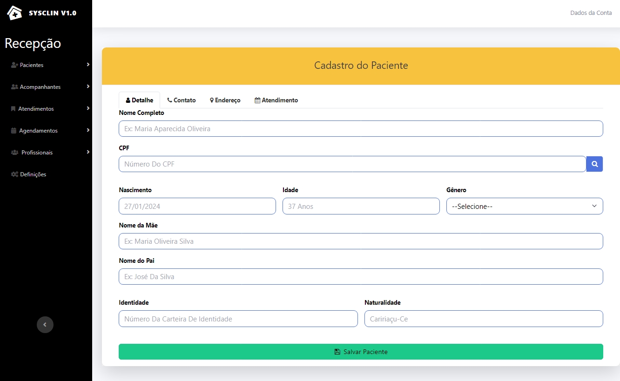Click the Agendamentos calendar icon in sidebar
This screenshot has height=381, width=620.
tap(13, 131)
